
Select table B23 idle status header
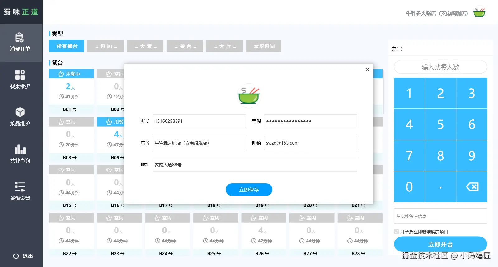(x=120, y=218)
